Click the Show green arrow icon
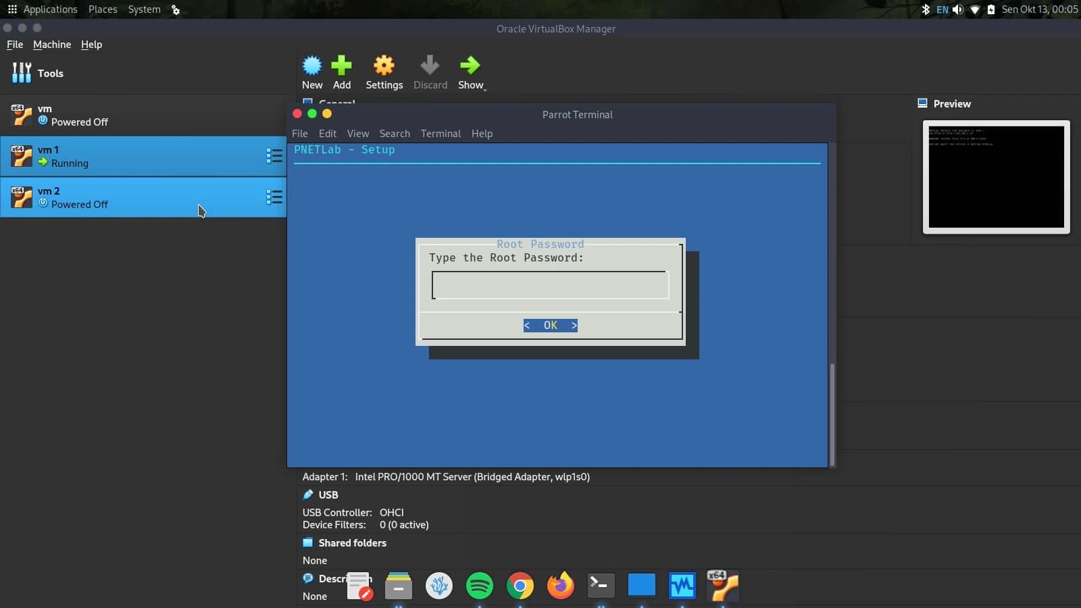The height and width of the screenshot is (608, 1081). coord(470,66)
